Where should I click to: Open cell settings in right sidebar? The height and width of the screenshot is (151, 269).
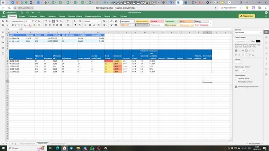[x=266, y=32]
